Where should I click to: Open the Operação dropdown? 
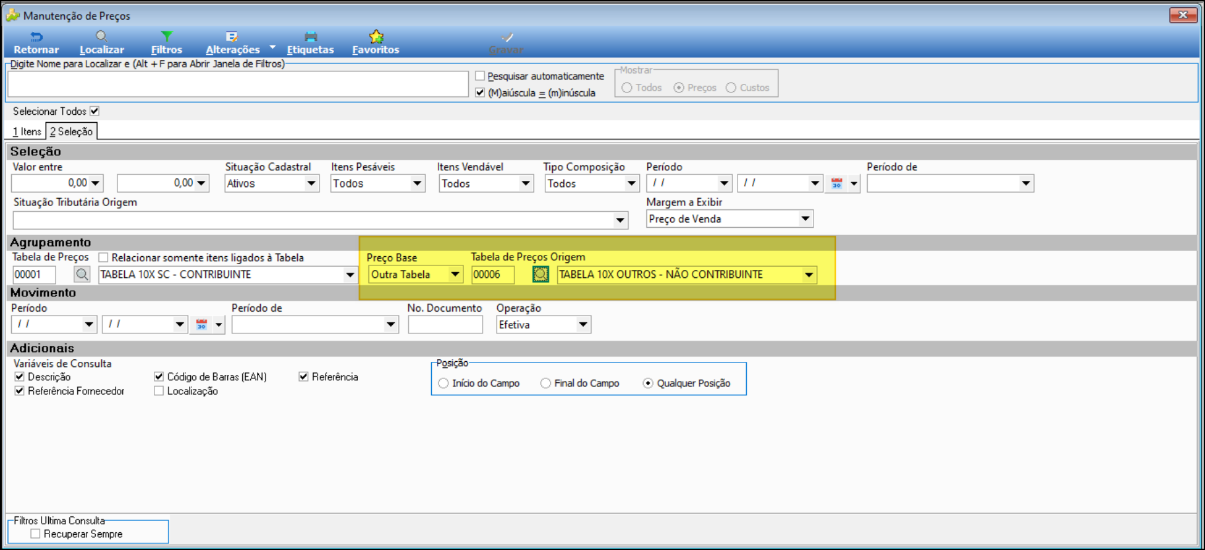(x=582, y=324)
